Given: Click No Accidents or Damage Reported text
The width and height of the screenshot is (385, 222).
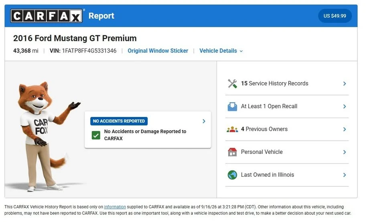Looking at the screenshot, I should point(145,135).
